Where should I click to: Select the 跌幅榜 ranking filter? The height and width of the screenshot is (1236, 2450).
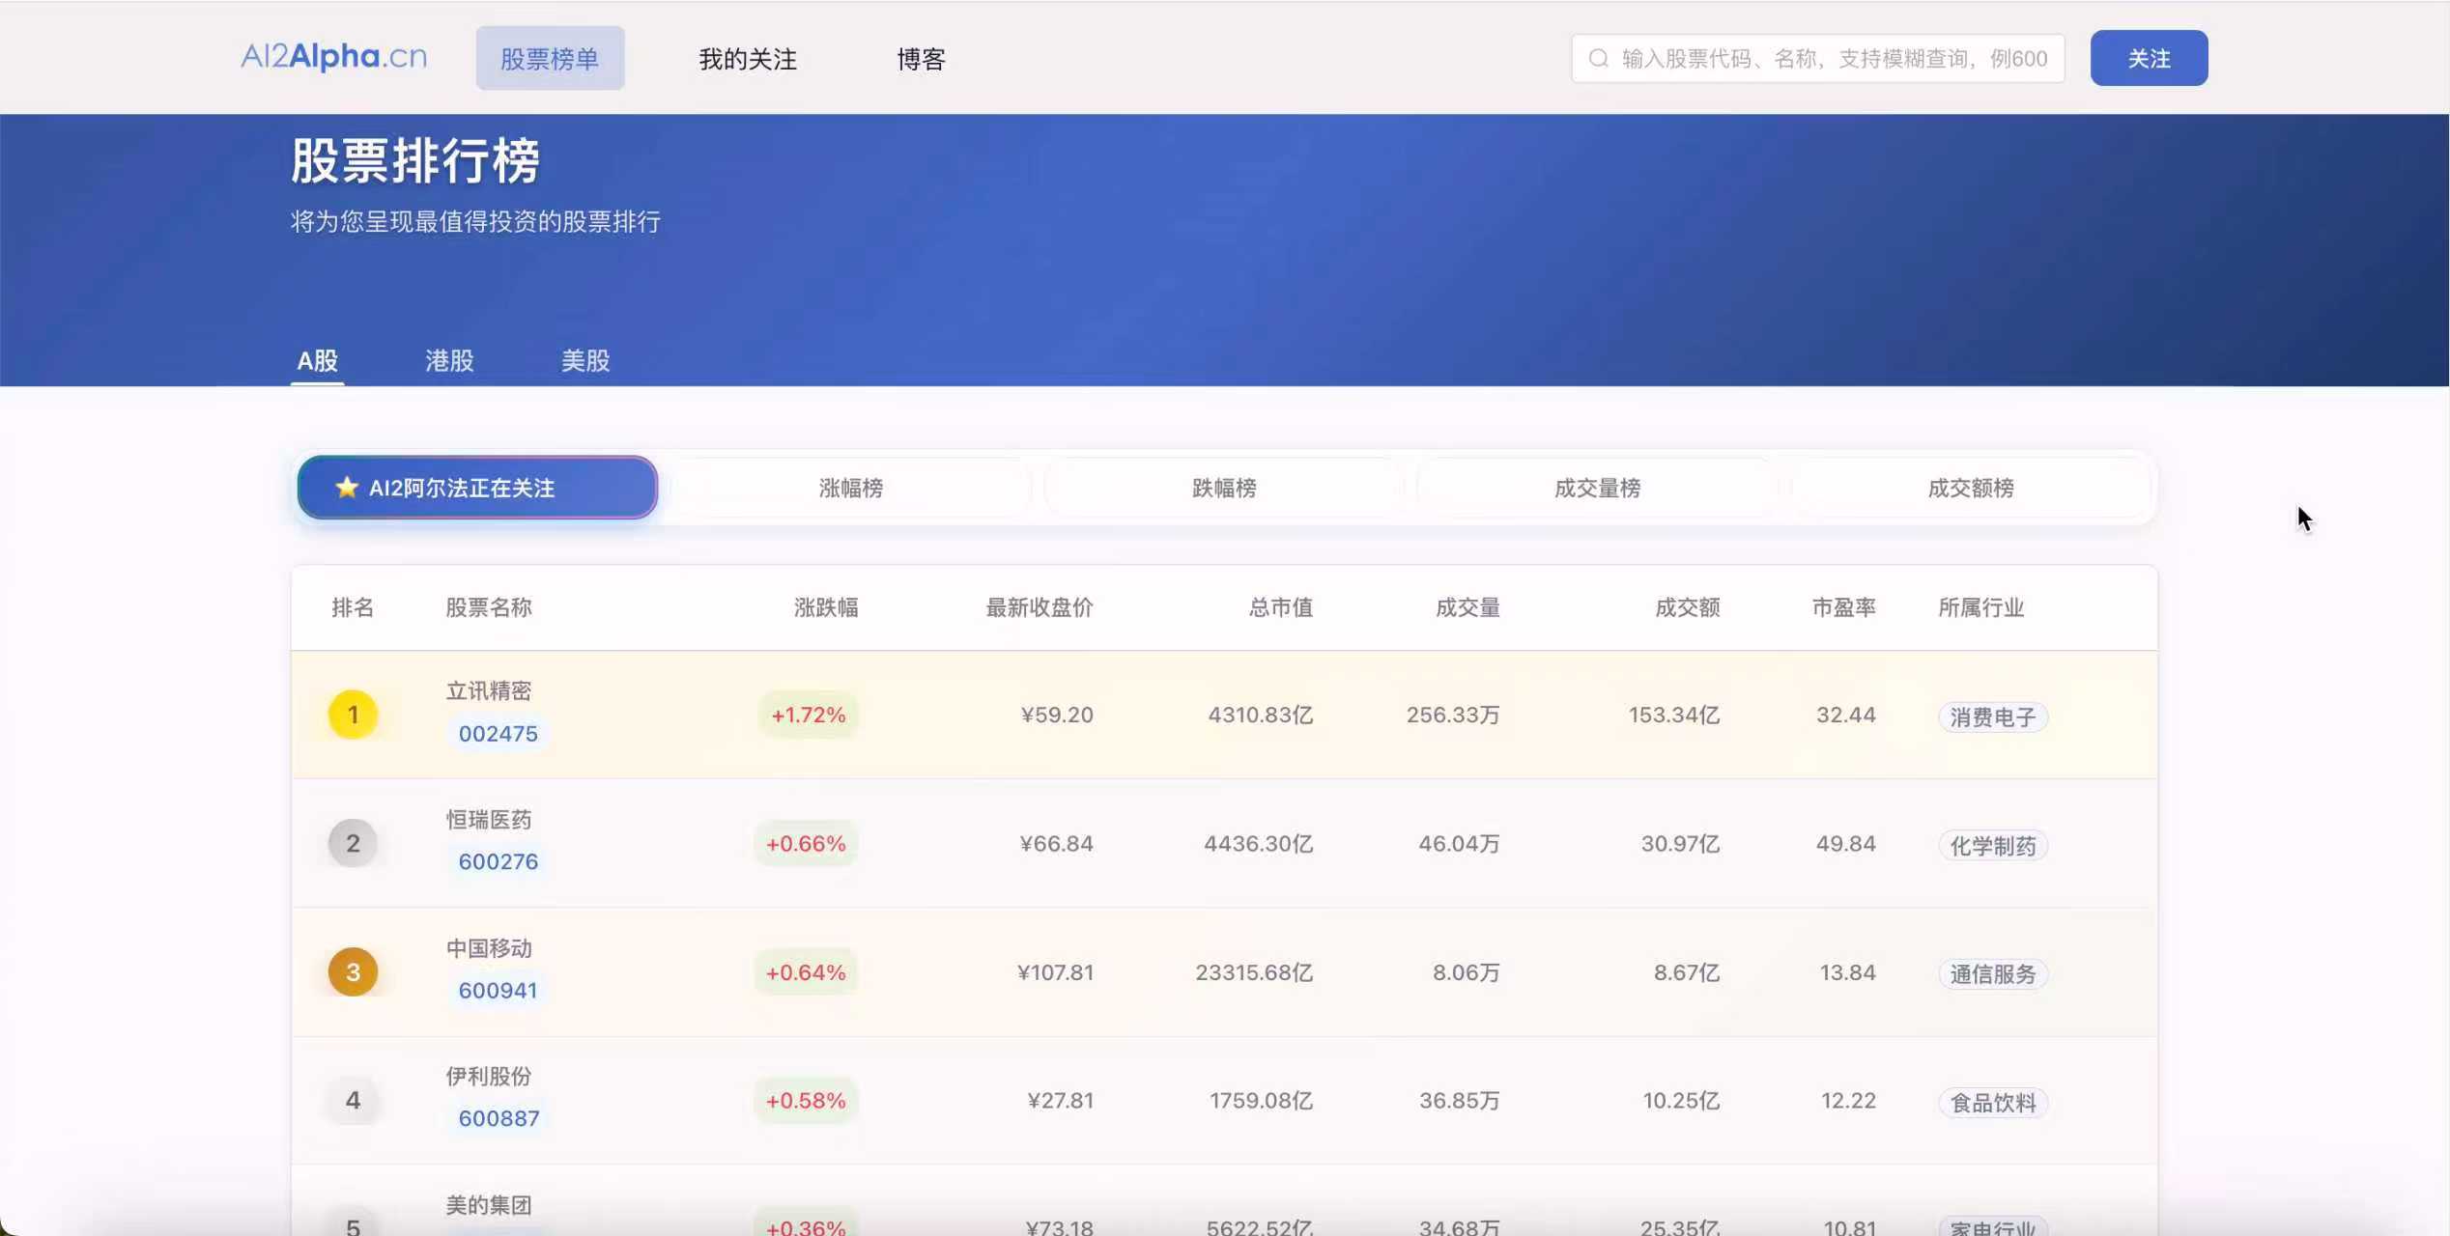(1224, 489)
